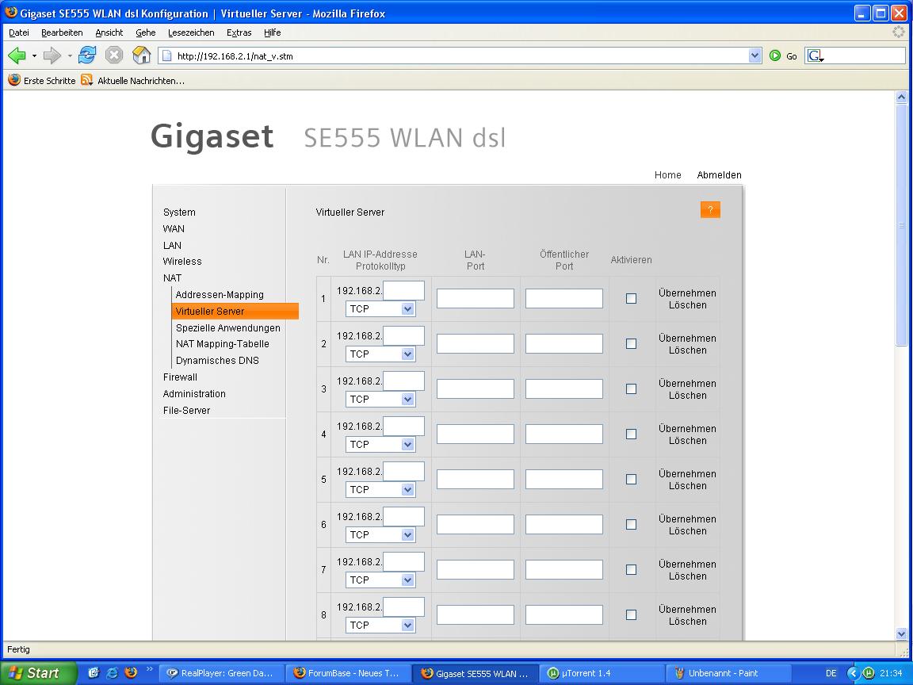The width and height of the screenshot is (913, 685).
Task: Click the µTorrent icon in the system tray
Action: [868, 673]
